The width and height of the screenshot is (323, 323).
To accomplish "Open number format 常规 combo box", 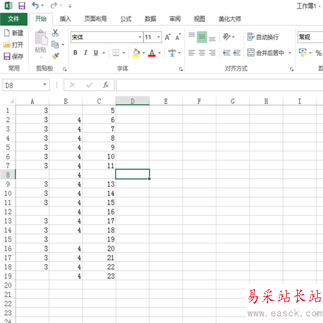I will (x=310, y=37).
